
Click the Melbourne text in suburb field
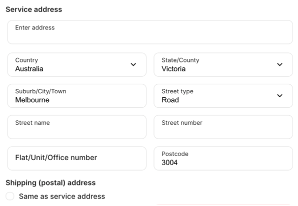(x=32, y=100)
